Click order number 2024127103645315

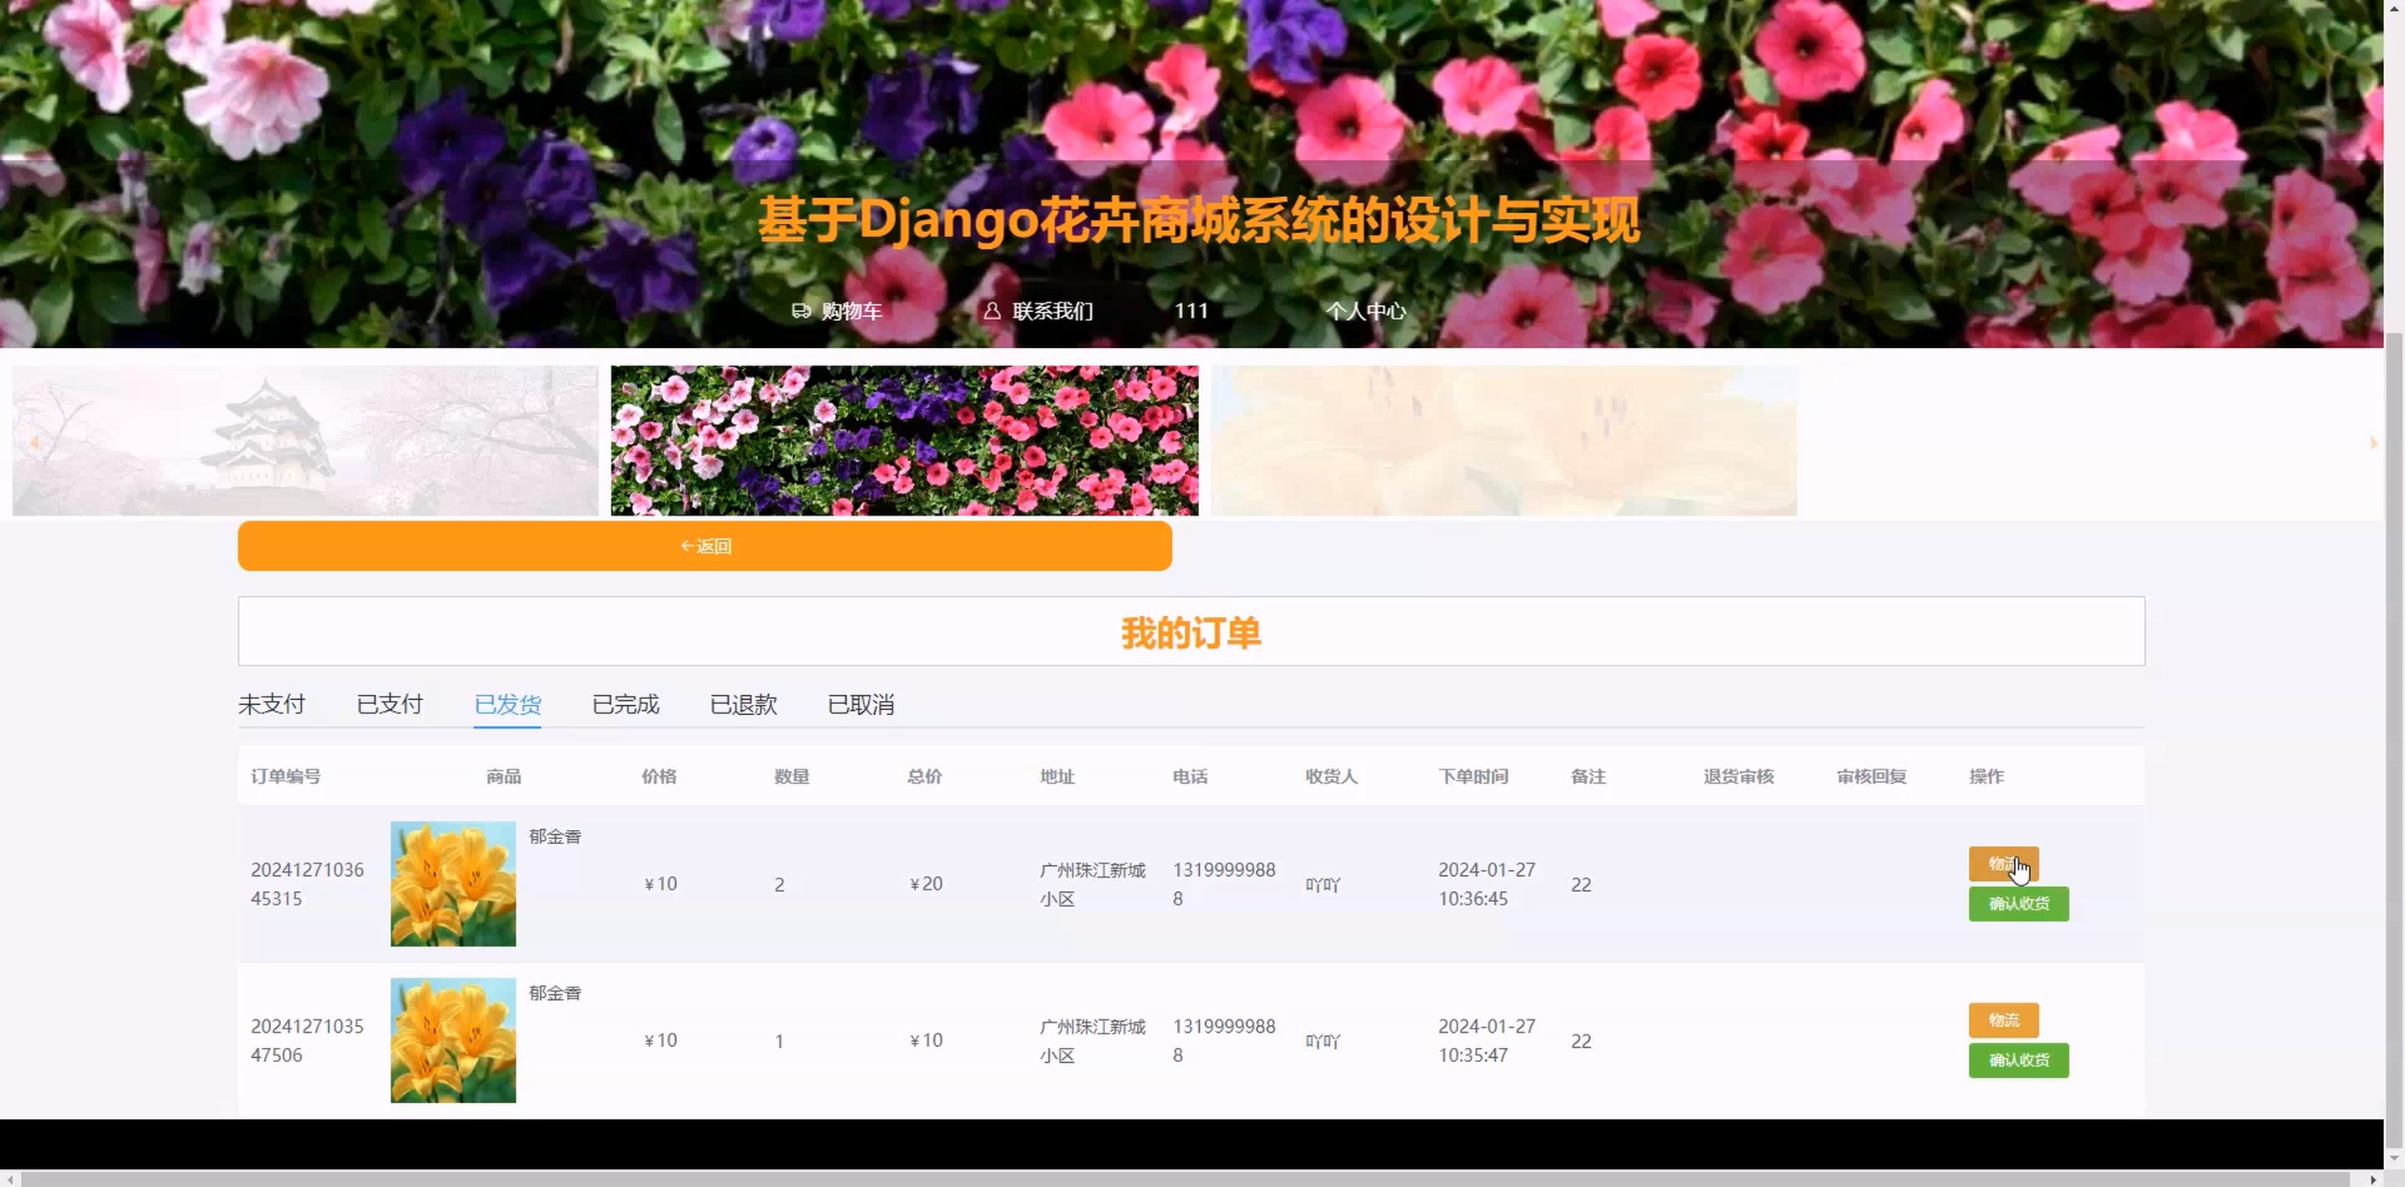pos(307,884)
